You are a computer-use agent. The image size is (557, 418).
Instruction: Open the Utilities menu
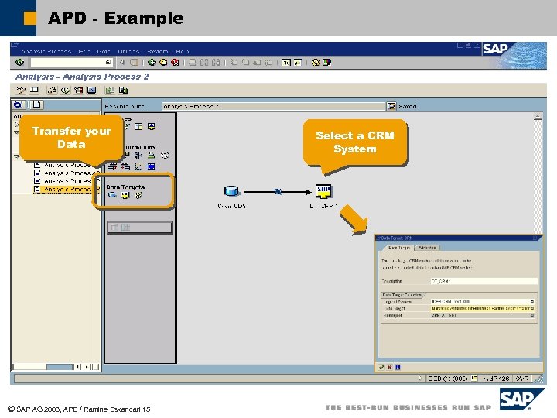tap(128, 52)
